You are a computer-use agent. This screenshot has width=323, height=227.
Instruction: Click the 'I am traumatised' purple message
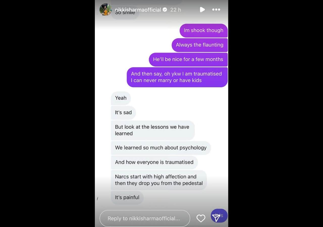177,77
